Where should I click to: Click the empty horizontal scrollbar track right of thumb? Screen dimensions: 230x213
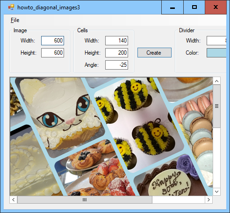(x=179, y=199)
